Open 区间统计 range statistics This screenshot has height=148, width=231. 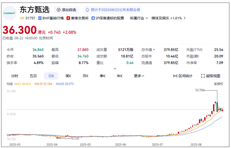click(x=183, y=76)
